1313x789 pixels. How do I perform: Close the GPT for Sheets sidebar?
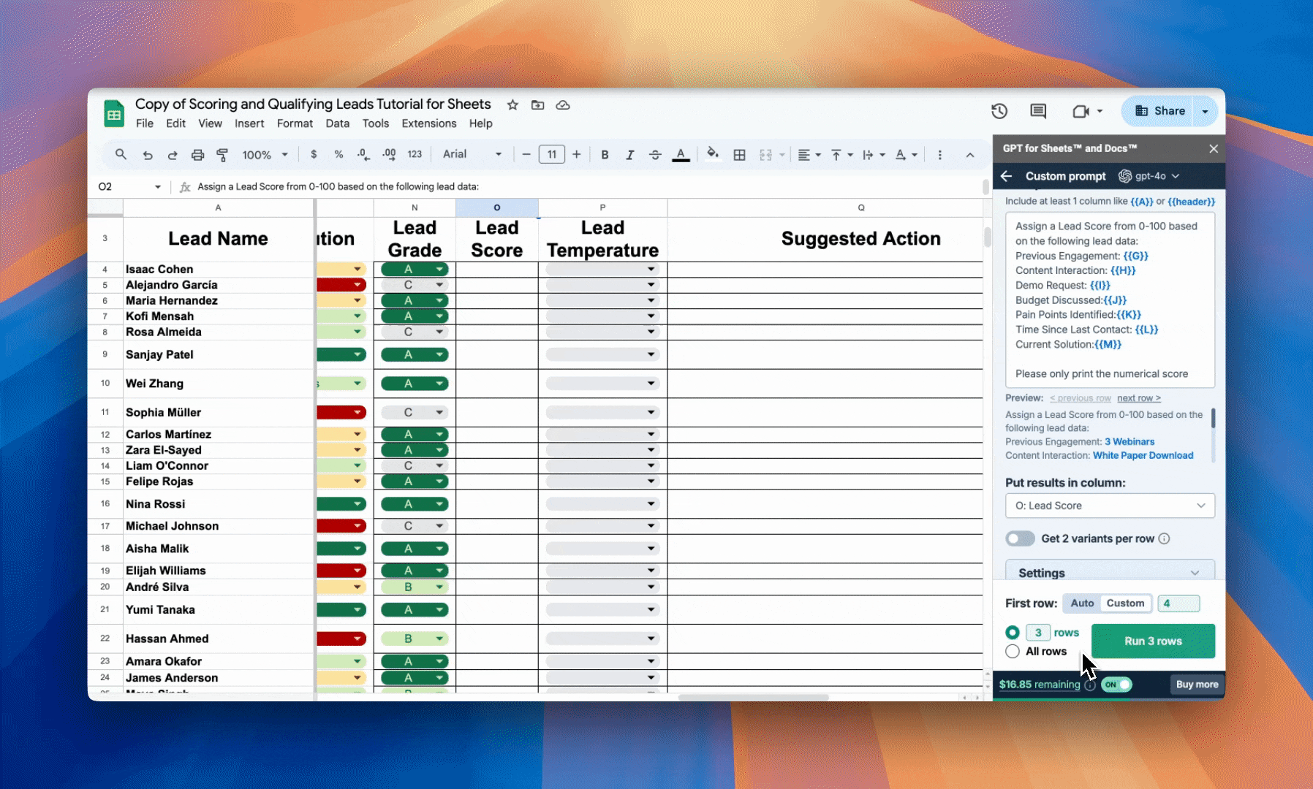[1214, 148]
